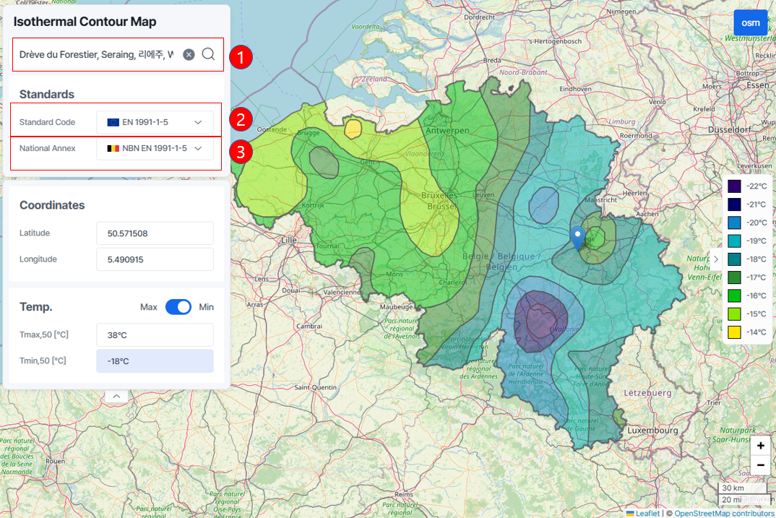This screenshot has width=776, height=518.
Task: Open the Standard Code dropdown
Action: [197, 122]
